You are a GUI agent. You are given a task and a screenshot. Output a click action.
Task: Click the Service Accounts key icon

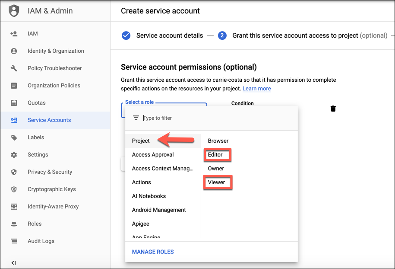(x=14, y=120)
